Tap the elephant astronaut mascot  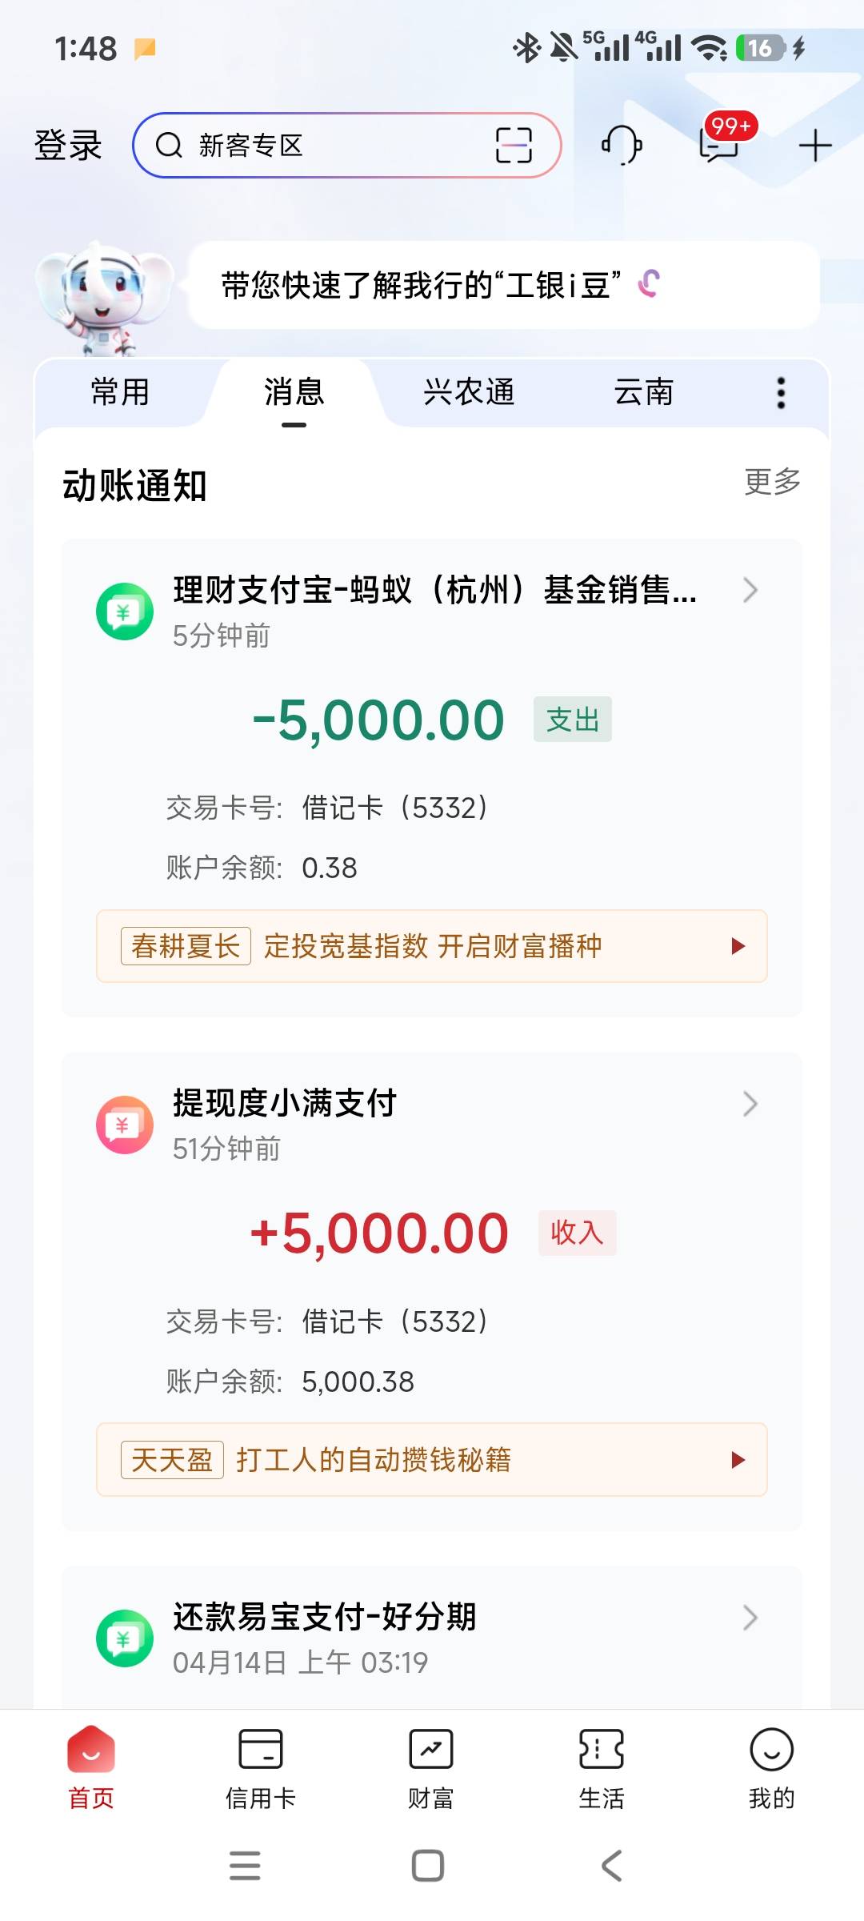pos(102,298)
